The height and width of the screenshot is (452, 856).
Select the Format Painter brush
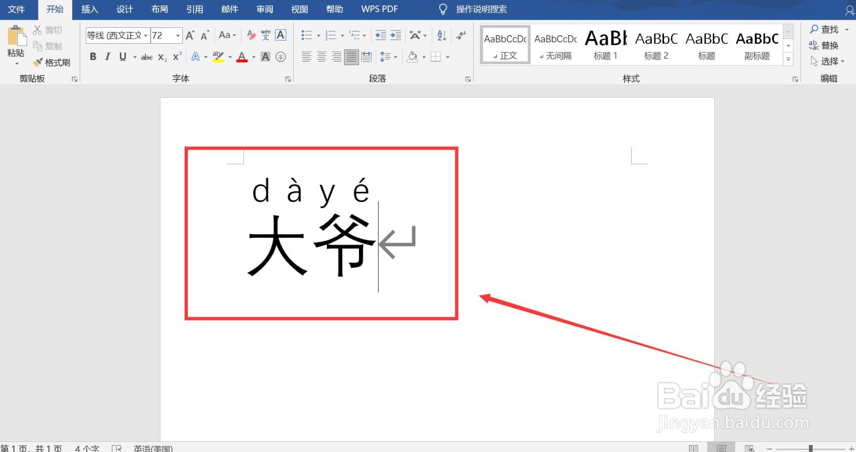coord(51,63)
